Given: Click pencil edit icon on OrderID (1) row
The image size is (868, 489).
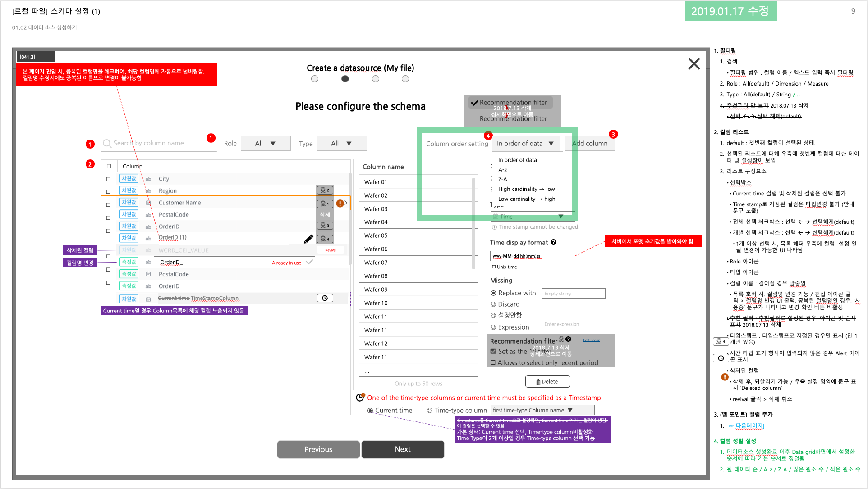Looking at the screenshot, I should click(x=308, y=239).
